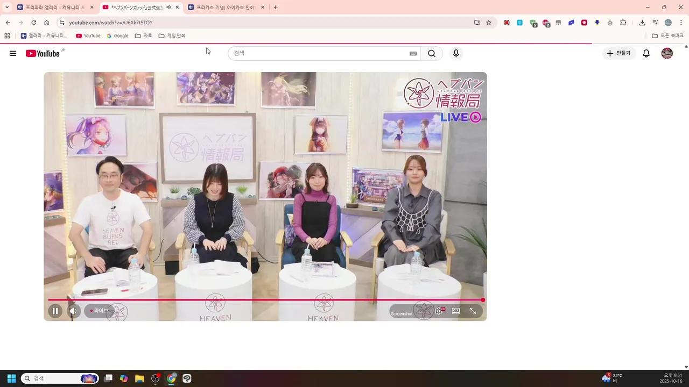Expand the tab search dropdown
The height and width of the screenshot is (387, 689).
[7, 7]
